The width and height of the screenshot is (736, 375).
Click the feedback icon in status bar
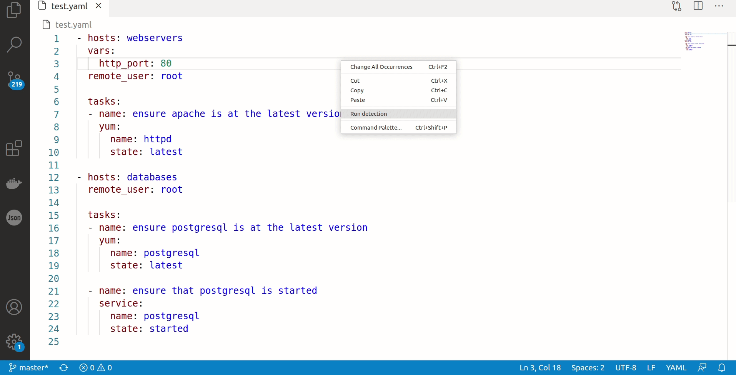click(x=702, y=368)
